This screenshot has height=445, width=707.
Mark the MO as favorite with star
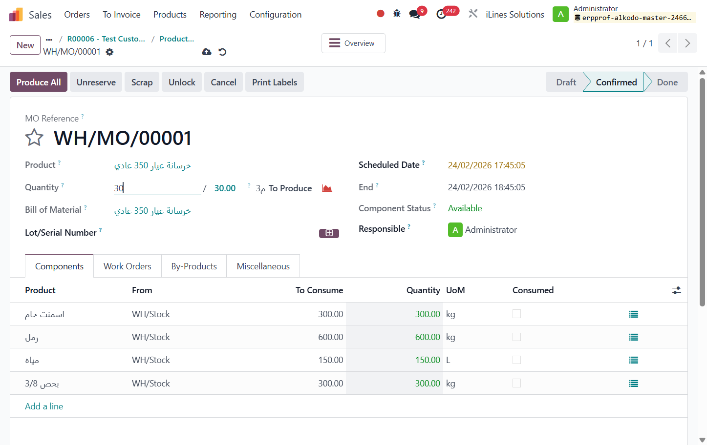[x=34, y=138]
